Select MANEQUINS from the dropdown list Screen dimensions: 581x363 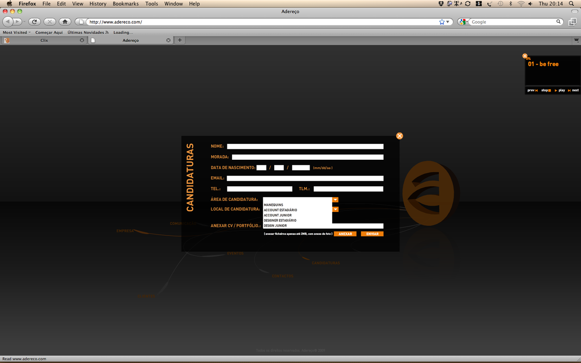pyautogui.click(x=298, y=205)
